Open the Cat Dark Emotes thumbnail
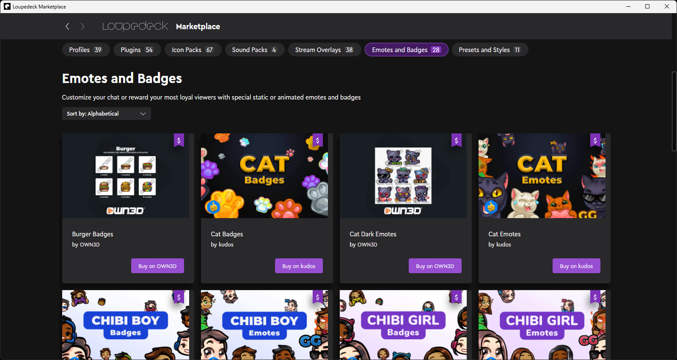677x360 pixels. (403, 176)
